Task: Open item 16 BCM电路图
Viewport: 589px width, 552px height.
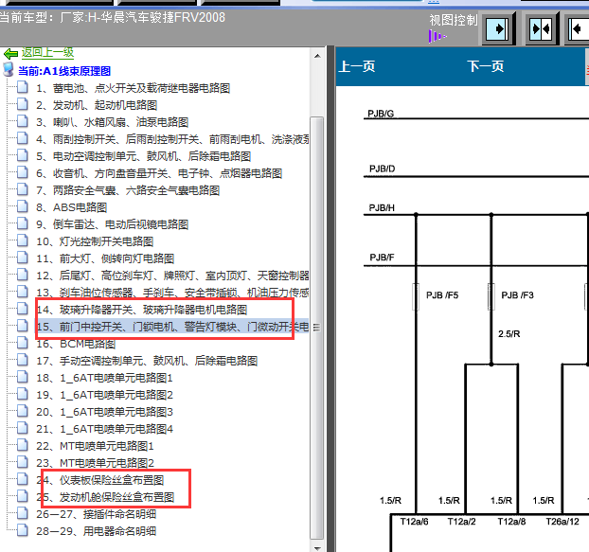Action: pos(76,344)
